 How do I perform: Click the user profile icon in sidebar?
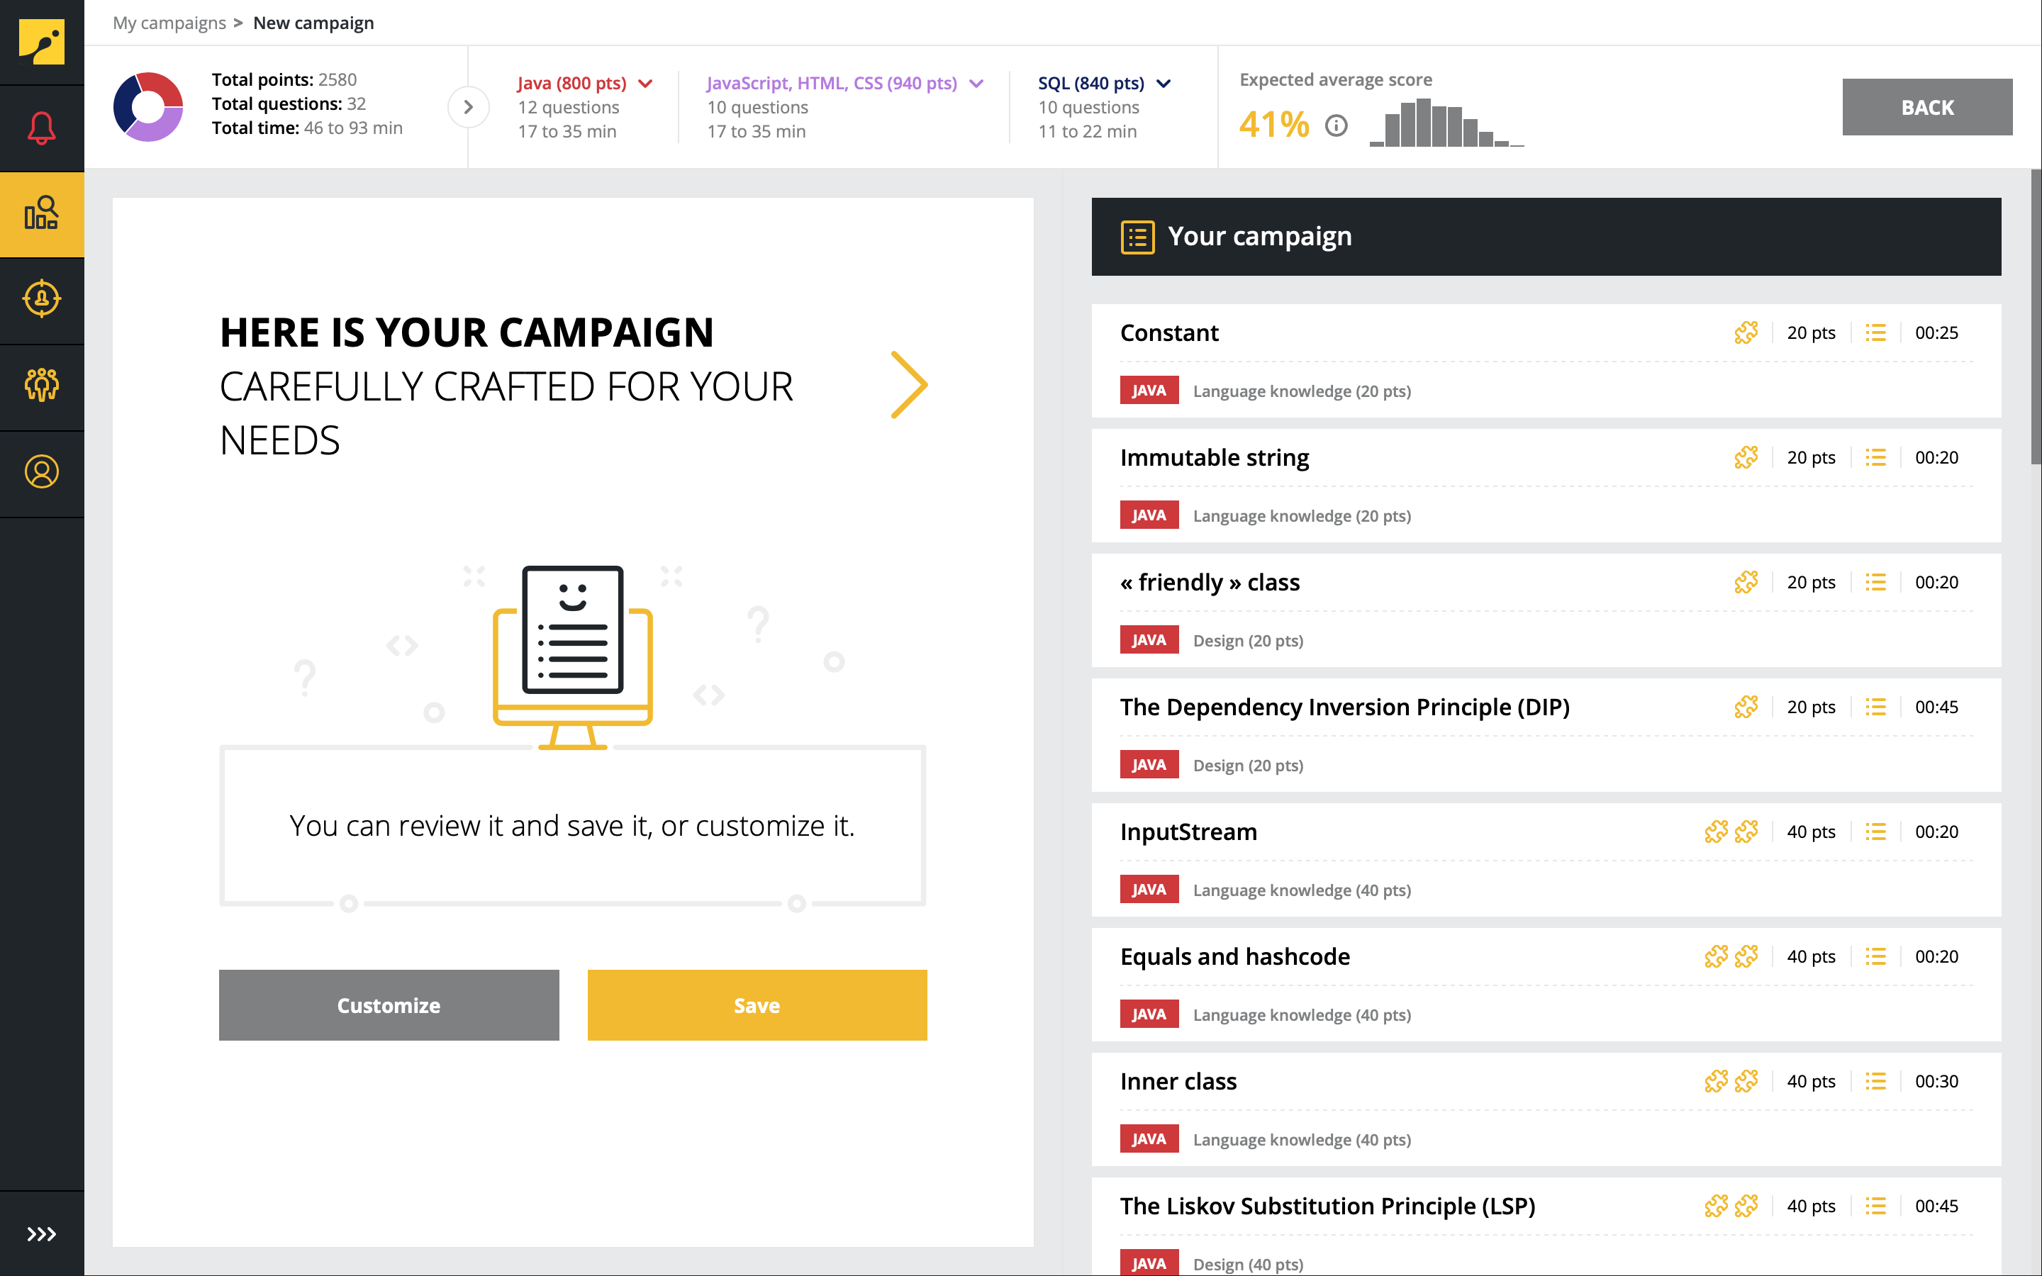(40, 474)
